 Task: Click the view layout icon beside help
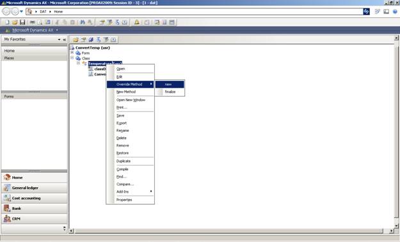386,12
